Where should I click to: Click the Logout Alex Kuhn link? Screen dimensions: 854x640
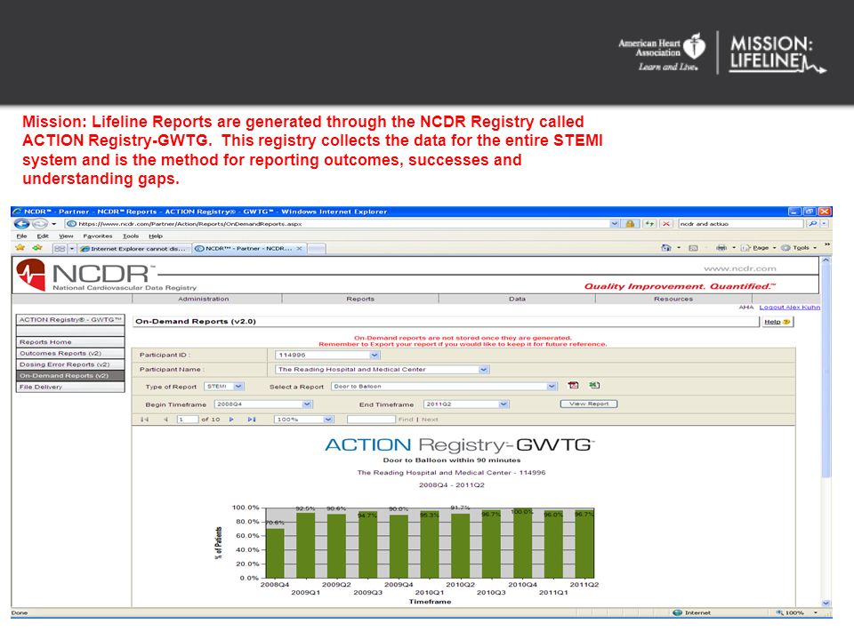pyautogui.click(x=790, y=308)
